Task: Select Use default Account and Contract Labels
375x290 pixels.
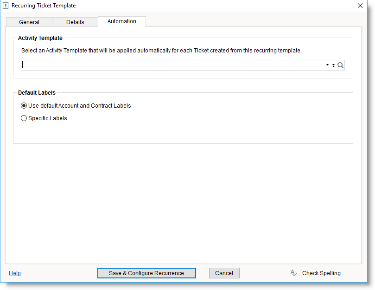Action: [x=24, y=106]
